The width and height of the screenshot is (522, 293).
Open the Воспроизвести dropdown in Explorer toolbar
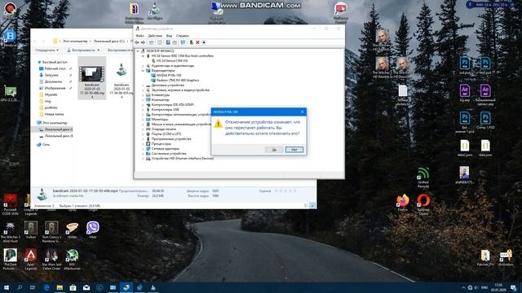[83, 50]
